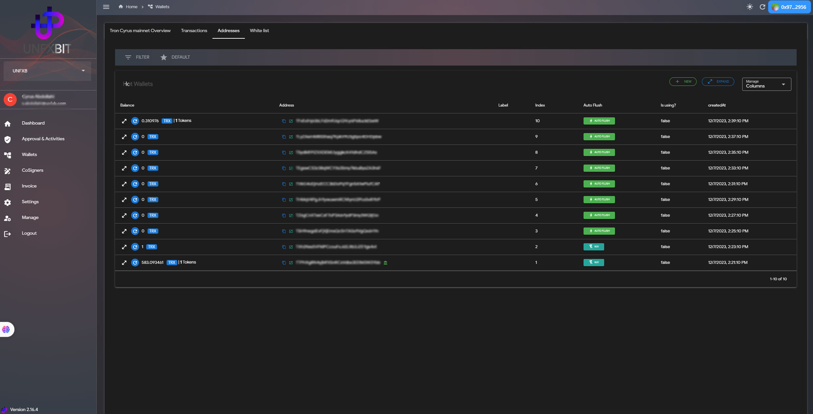The width and height of the screenshot is (813, 414).
Task: Click the hamburger menu icon
Action: tap(106, 7)
